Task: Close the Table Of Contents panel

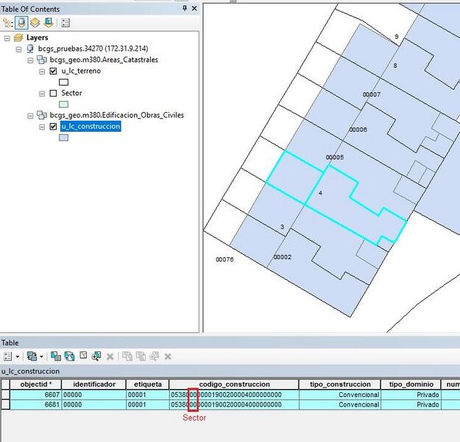Action: click(x=194, y=9)
